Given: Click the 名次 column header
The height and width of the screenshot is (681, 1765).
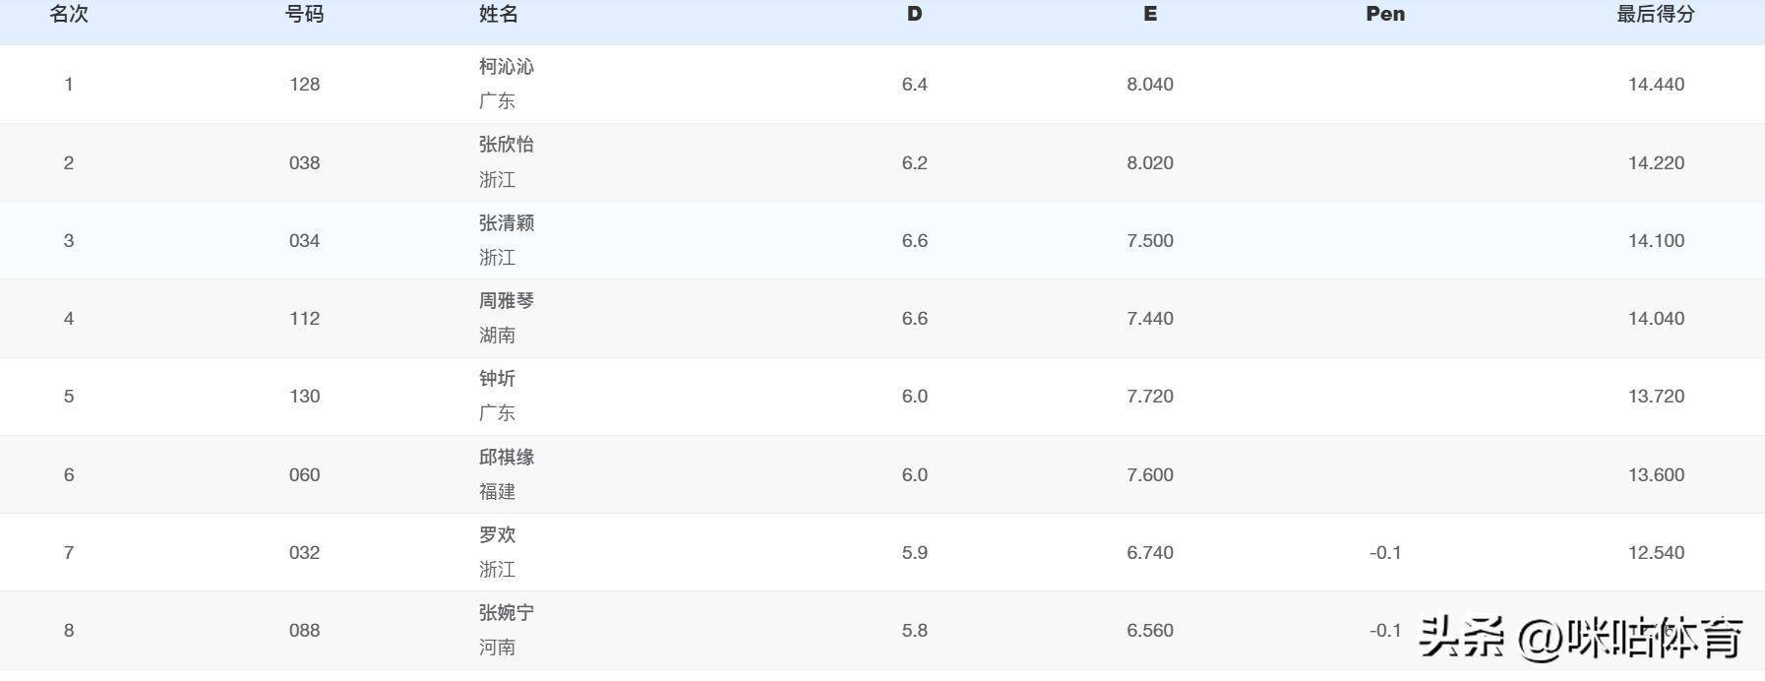Looking at the screenshot, I should (69, 15).
